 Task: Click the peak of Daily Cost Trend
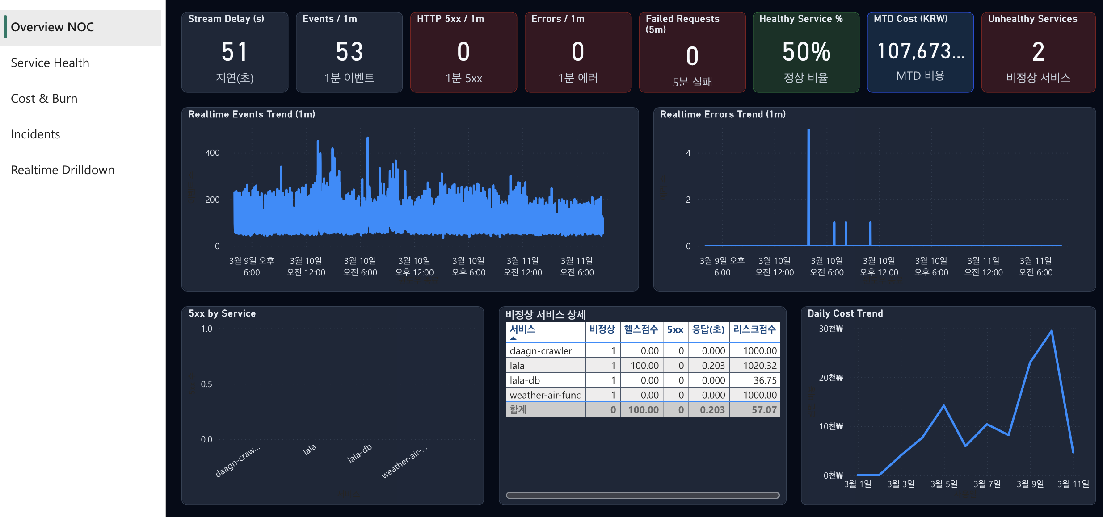1052,331
